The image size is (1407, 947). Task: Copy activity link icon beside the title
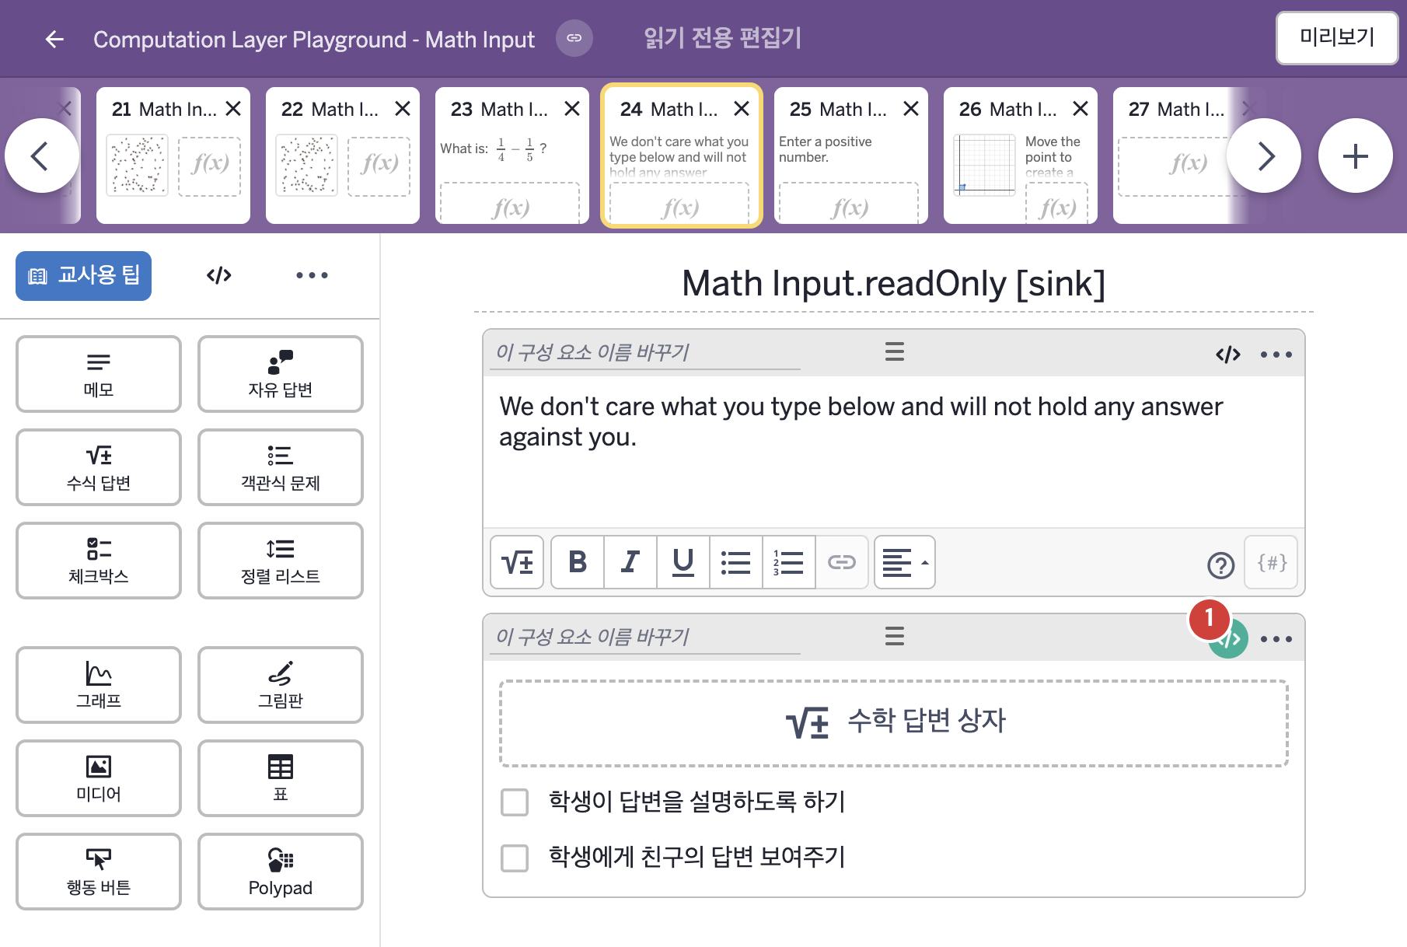point(574,38)
